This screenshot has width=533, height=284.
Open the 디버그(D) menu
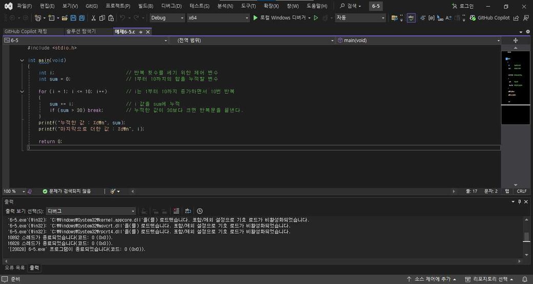coord(171,6)
